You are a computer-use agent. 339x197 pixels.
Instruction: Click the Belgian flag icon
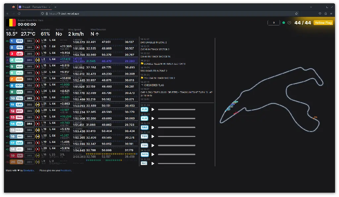[11, 22]
